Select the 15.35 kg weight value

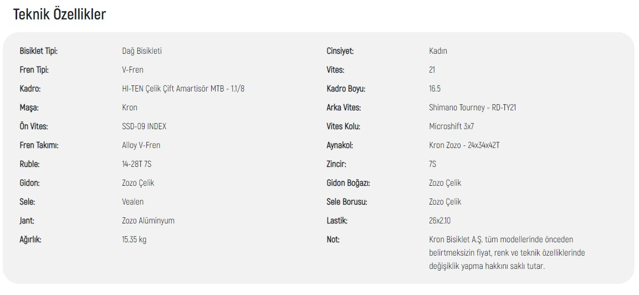click(x=134, y=240)
